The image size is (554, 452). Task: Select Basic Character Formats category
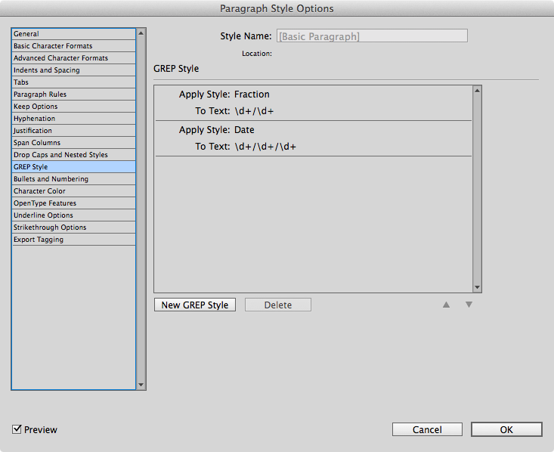[73, 46]
